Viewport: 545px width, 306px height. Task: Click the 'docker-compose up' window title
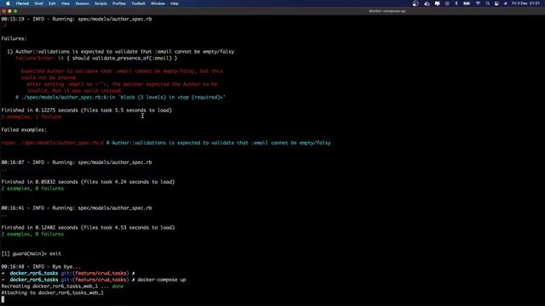pyautogui.click(x=387, y=11)
